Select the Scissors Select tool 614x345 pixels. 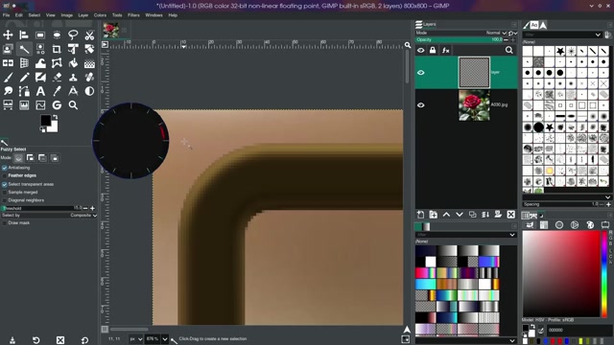[89, 35]
